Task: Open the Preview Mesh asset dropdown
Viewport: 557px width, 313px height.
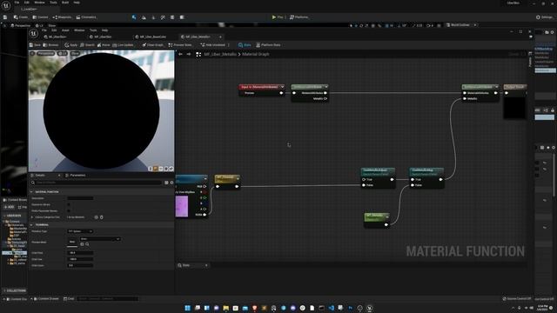Action: [x=100, y=239]
